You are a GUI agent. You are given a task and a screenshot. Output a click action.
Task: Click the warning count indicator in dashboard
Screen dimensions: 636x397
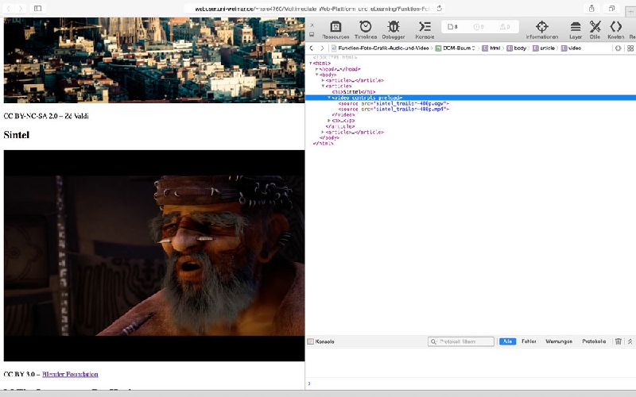coord(505,27)
